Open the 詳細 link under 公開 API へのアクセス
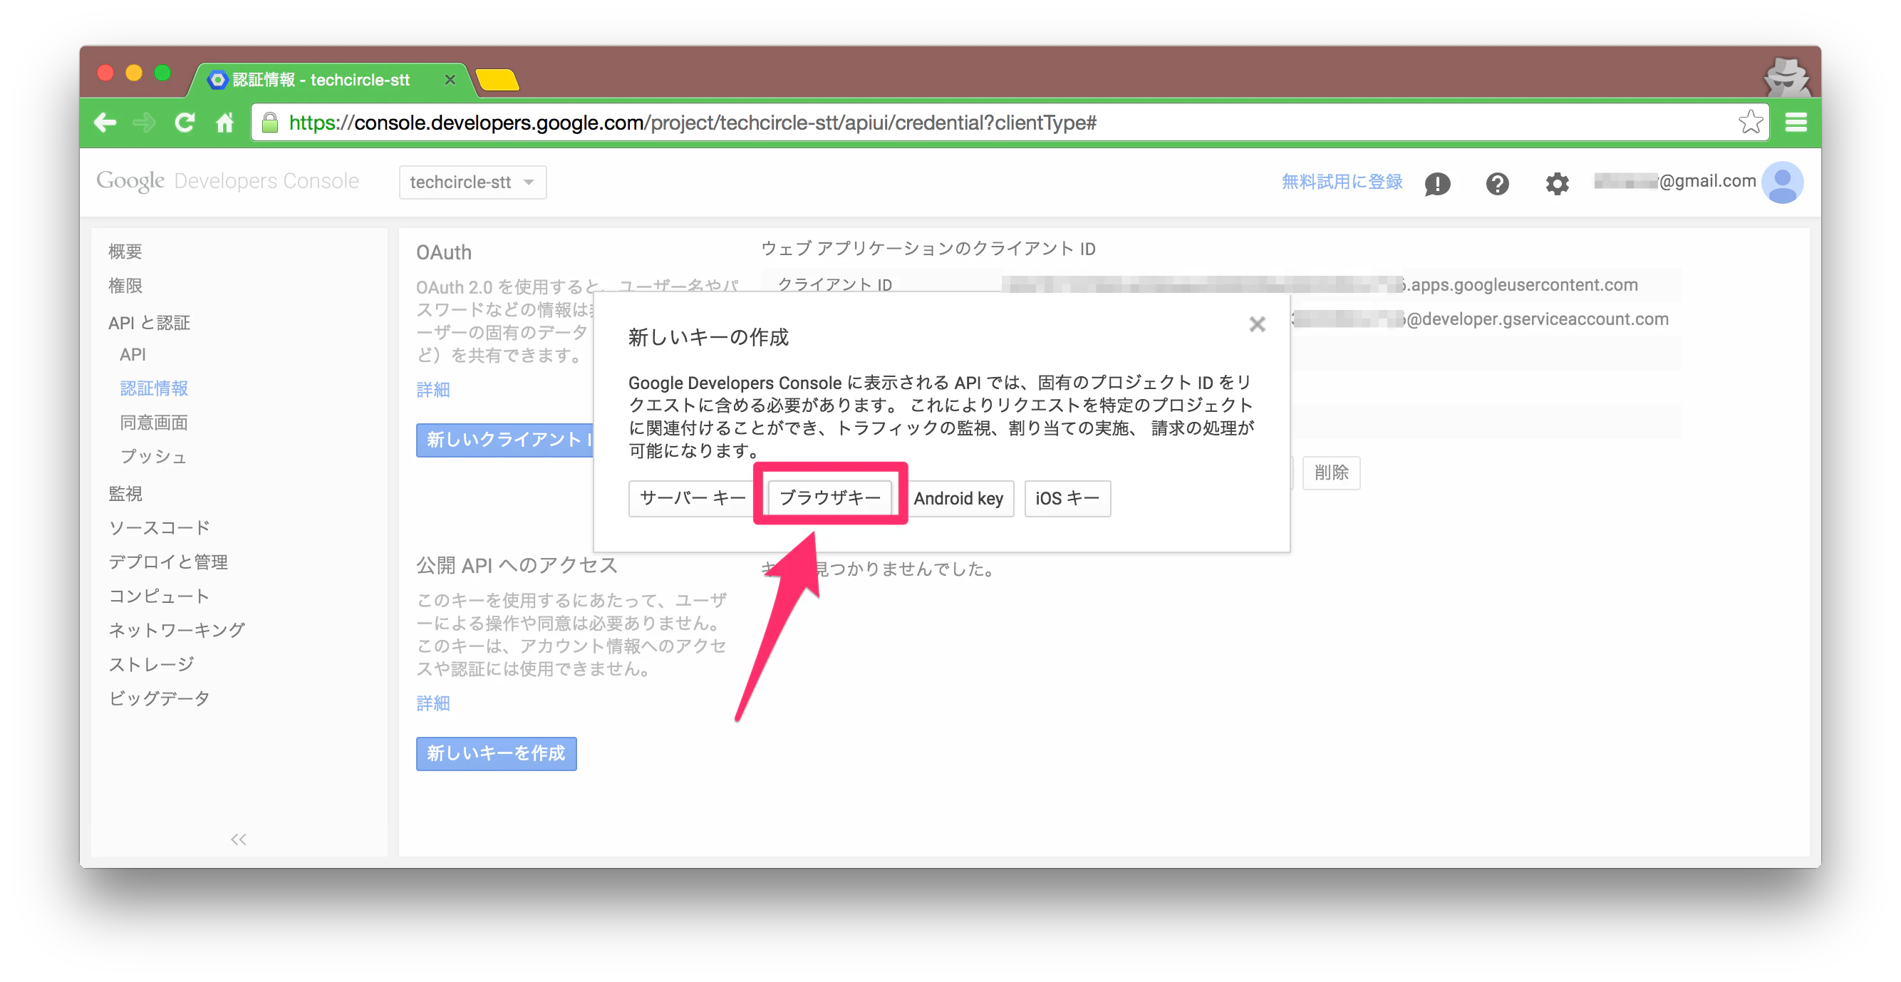Screen dimensions: 1901x982 [x=432, y=703]
